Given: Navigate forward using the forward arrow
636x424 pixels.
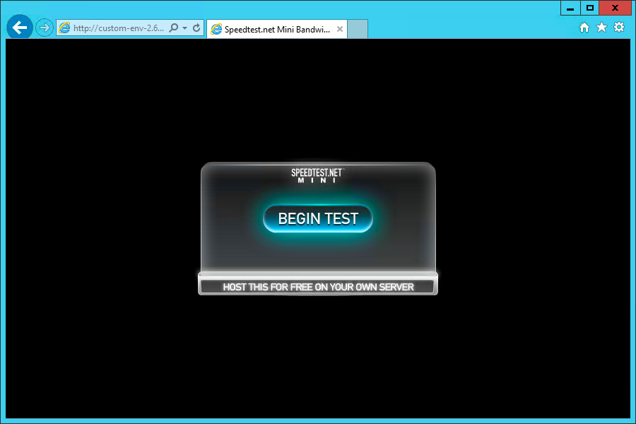Looking at the screenshot, I should click(x=44, y=27).
